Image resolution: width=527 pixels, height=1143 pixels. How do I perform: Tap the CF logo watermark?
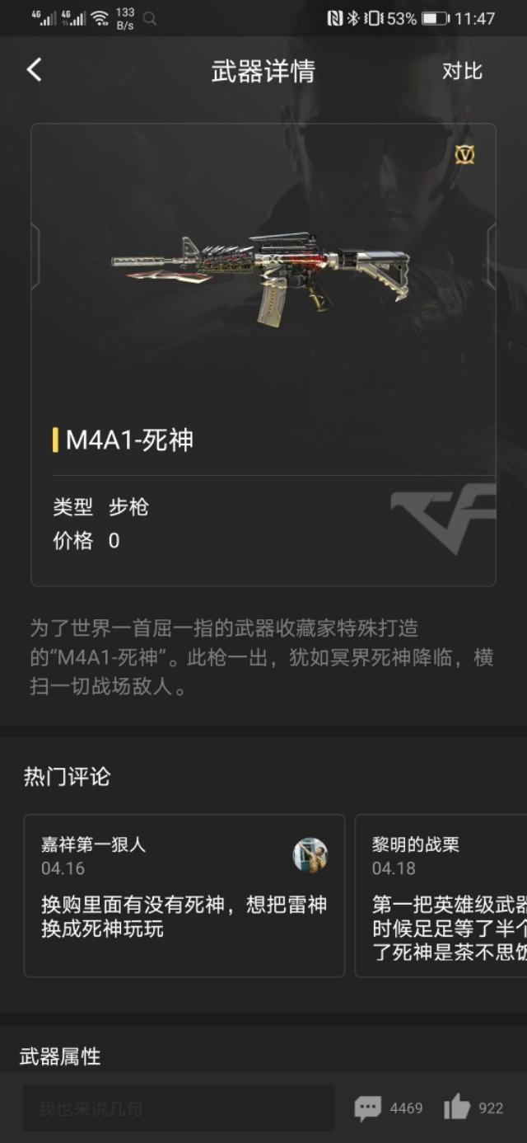pyautogui.click(x=443, y=518)
